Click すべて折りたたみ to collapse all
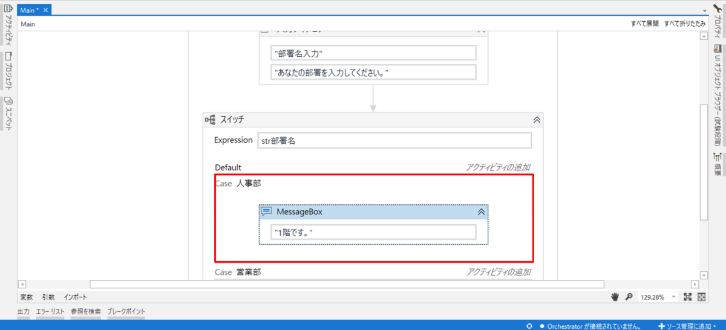This screenshot has height=330, width=726. [685, 24]
